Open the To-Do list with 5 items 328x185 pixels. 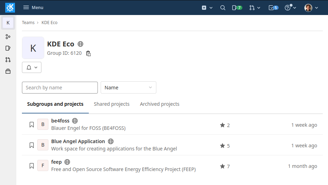click(273, 8)
